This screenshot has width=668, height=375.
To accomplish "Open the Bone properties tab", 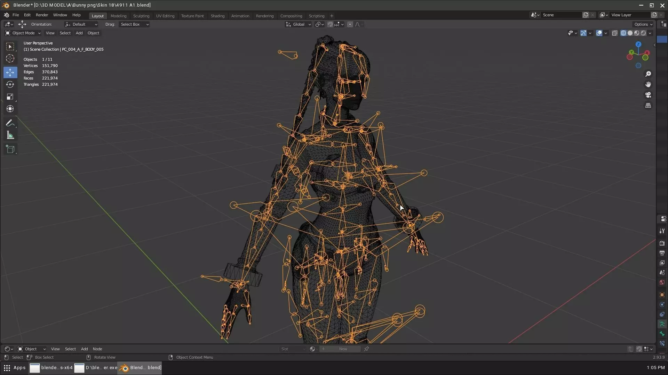I will tap(662, 334).
